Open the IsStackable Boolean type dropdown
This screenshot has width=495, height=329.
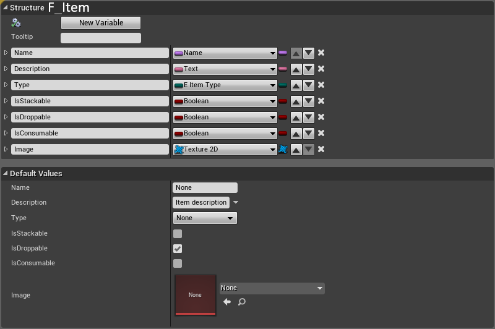point(225,101)
